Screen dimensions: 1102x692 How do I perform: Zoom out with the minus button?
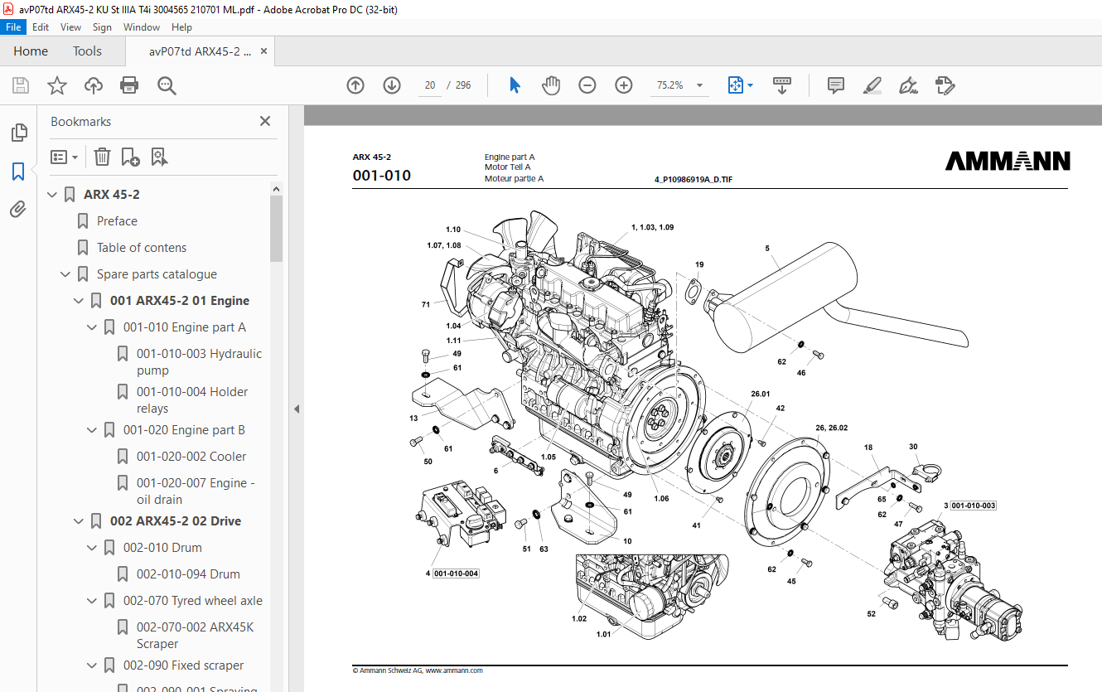click(x=587, y=85)
